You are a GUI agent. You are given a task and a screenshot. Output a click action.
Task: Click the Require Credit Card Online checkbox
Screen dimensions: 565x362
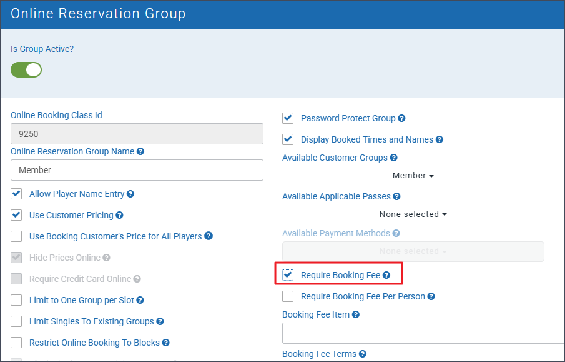pyautogui.click(x=16, y=279)
